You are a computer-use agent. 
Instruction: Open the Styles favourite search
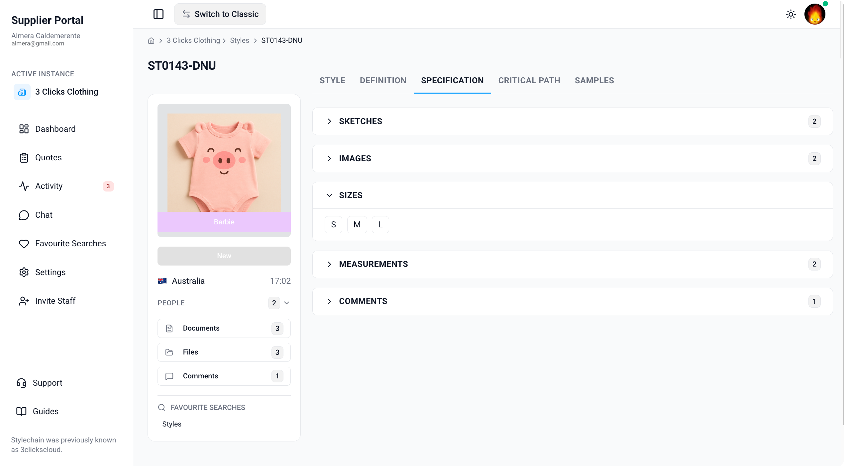[172, 424]
